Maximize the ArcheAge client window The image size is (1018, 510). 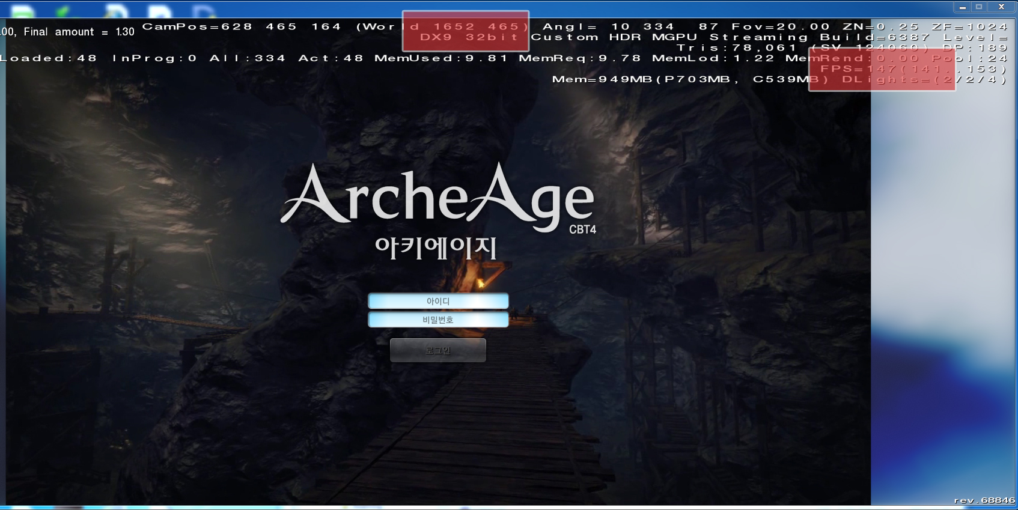coord(979,7)
